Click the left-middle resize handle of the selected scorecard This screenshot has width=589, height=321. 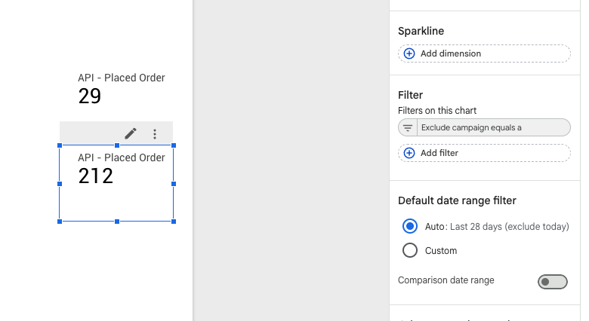(x=60, y=184)
